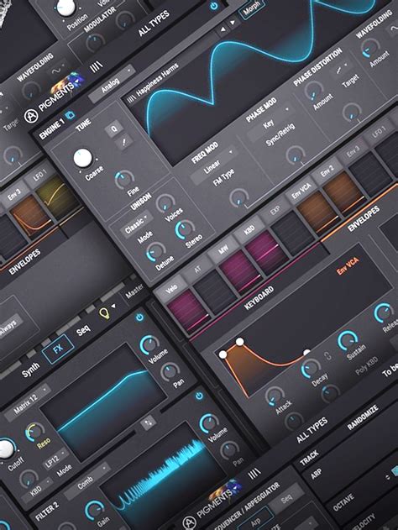Viewport: 398px width, 530px height.
Task: Click the yellow Reso knob
Action: click(34, 432)
